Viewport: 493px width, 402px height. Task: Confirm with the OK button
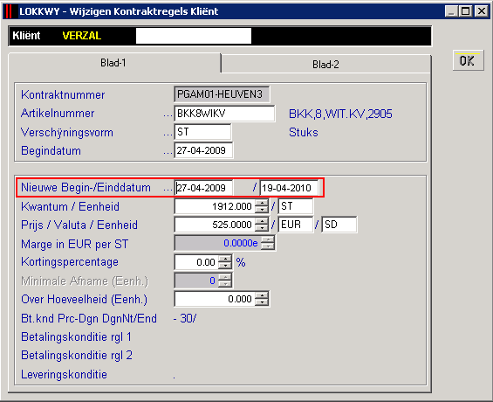pos(468,61)
